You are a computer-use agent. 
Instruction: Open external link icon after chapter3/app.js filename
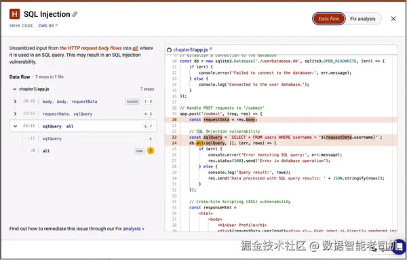(x=211, y=49)
